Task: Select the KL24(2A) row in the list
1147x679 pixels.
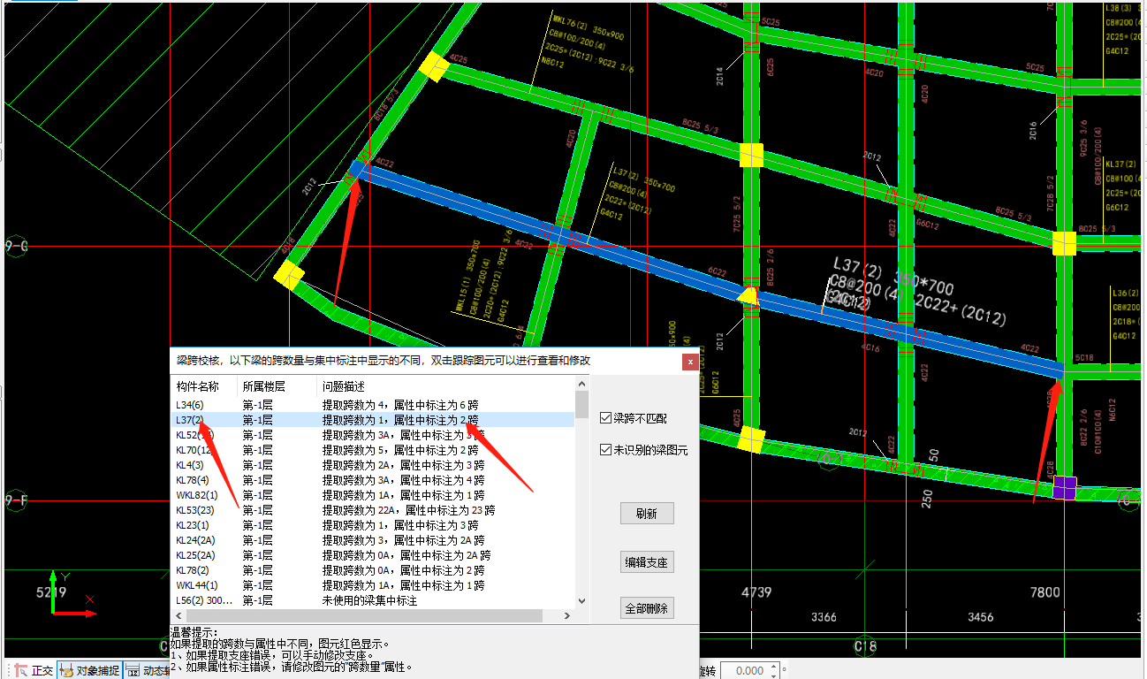Action: point(372,540)
